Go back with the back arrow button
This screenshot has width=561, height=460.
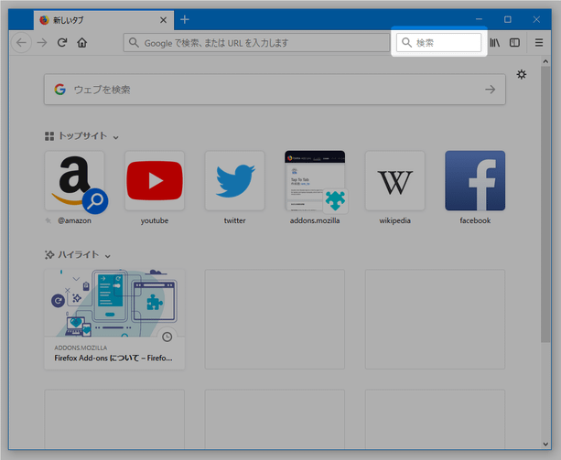21,43
